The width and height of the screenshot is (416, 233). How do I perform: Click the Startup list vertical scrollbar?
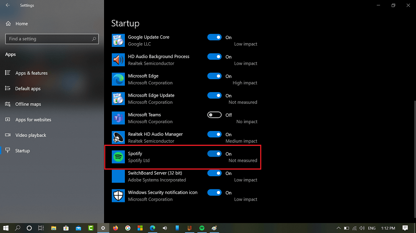414,160
